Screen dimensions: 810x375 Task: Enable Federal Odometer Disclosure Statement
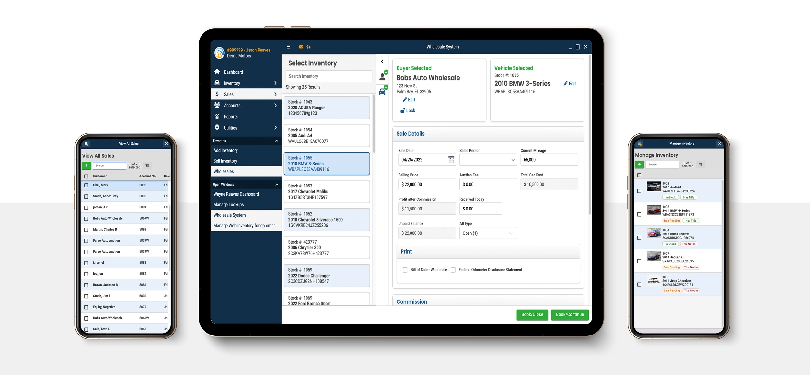tap(453, 269)
